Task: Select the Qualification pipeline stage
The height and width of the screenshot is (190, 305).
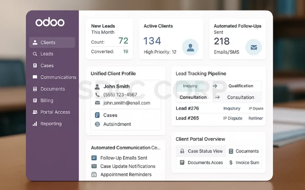Action: tap(241, 86)
